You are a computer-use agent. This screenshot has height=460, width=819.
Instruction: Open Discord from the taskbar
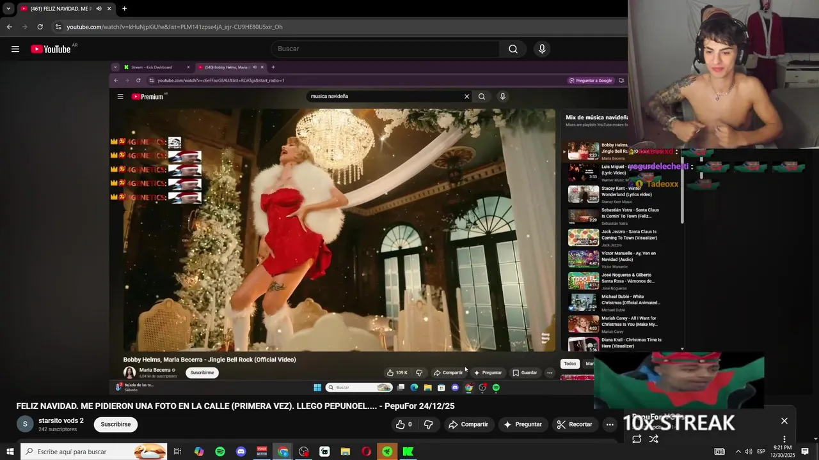pyautogui.click(x=241, y=452)
